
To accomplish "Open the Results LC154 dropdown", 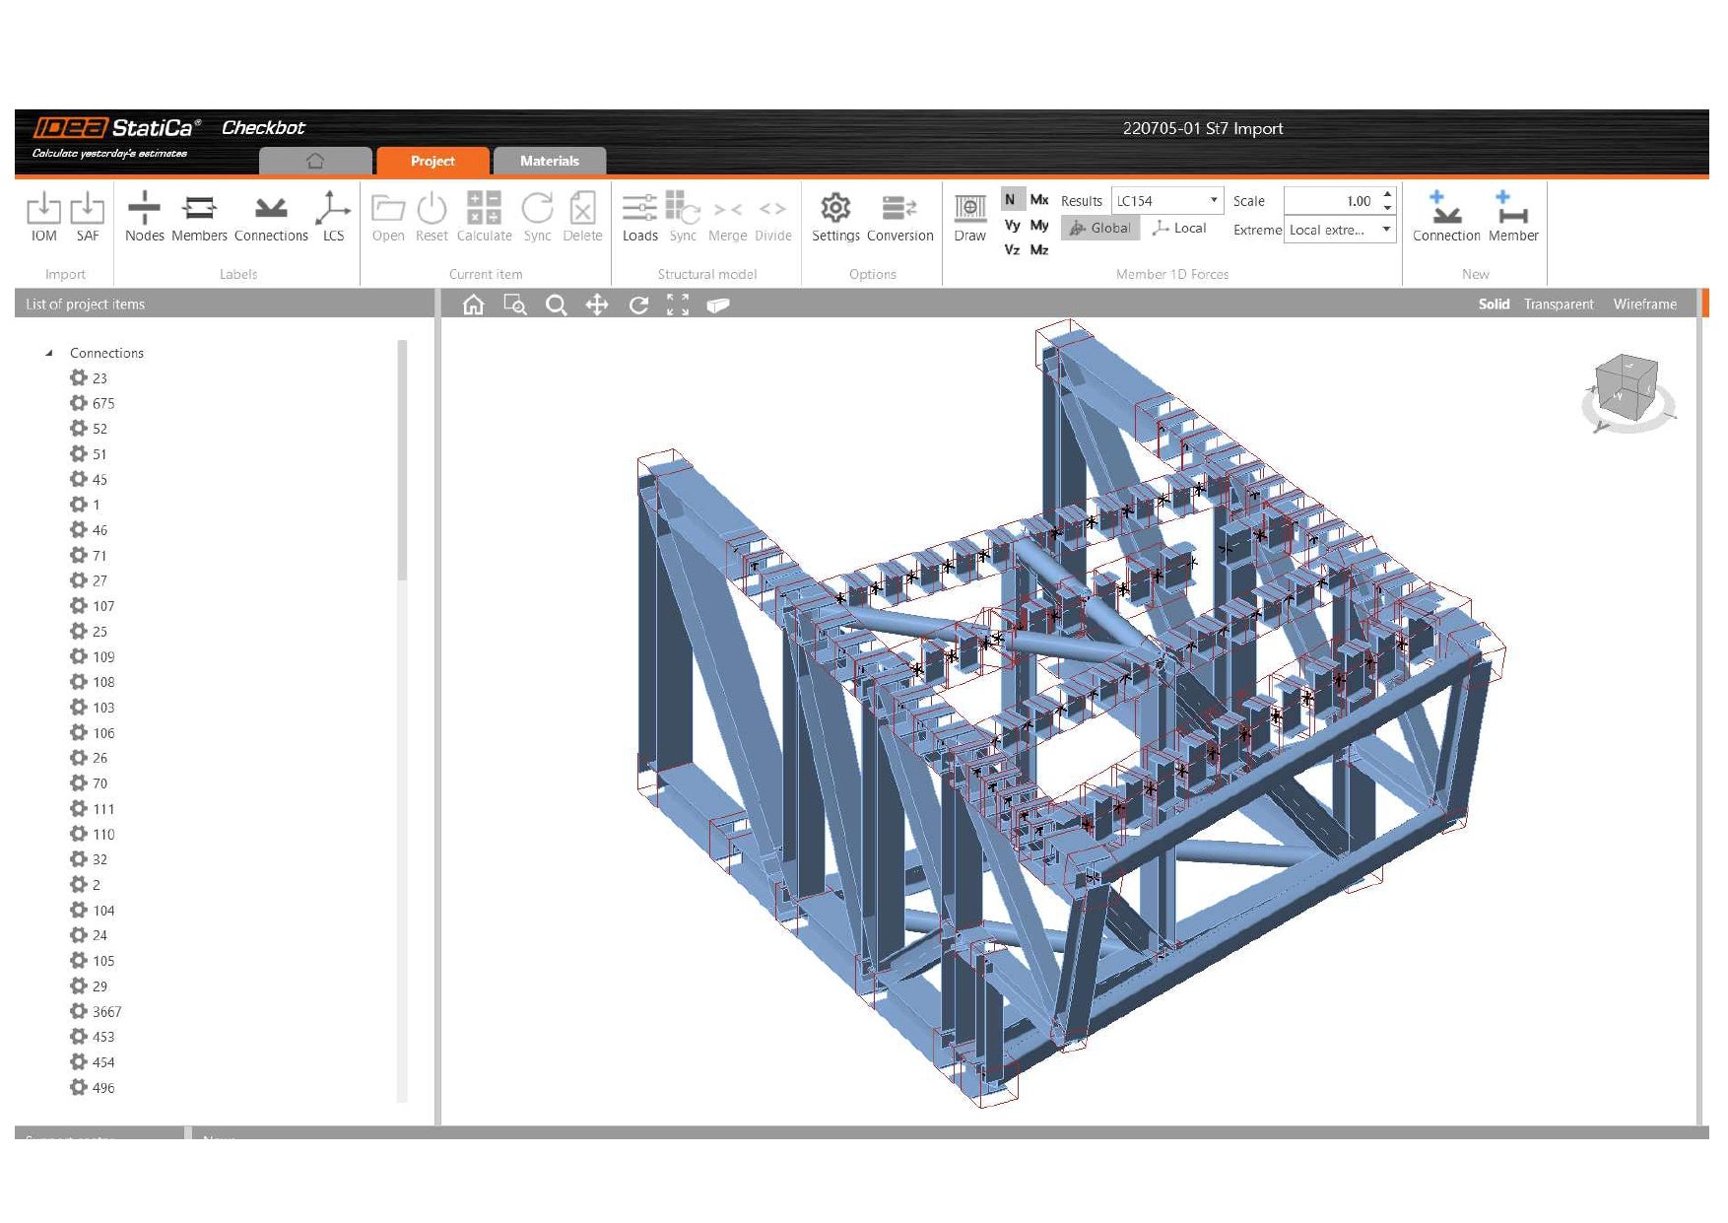I will pyautogui.click(x=1166, y=201).
